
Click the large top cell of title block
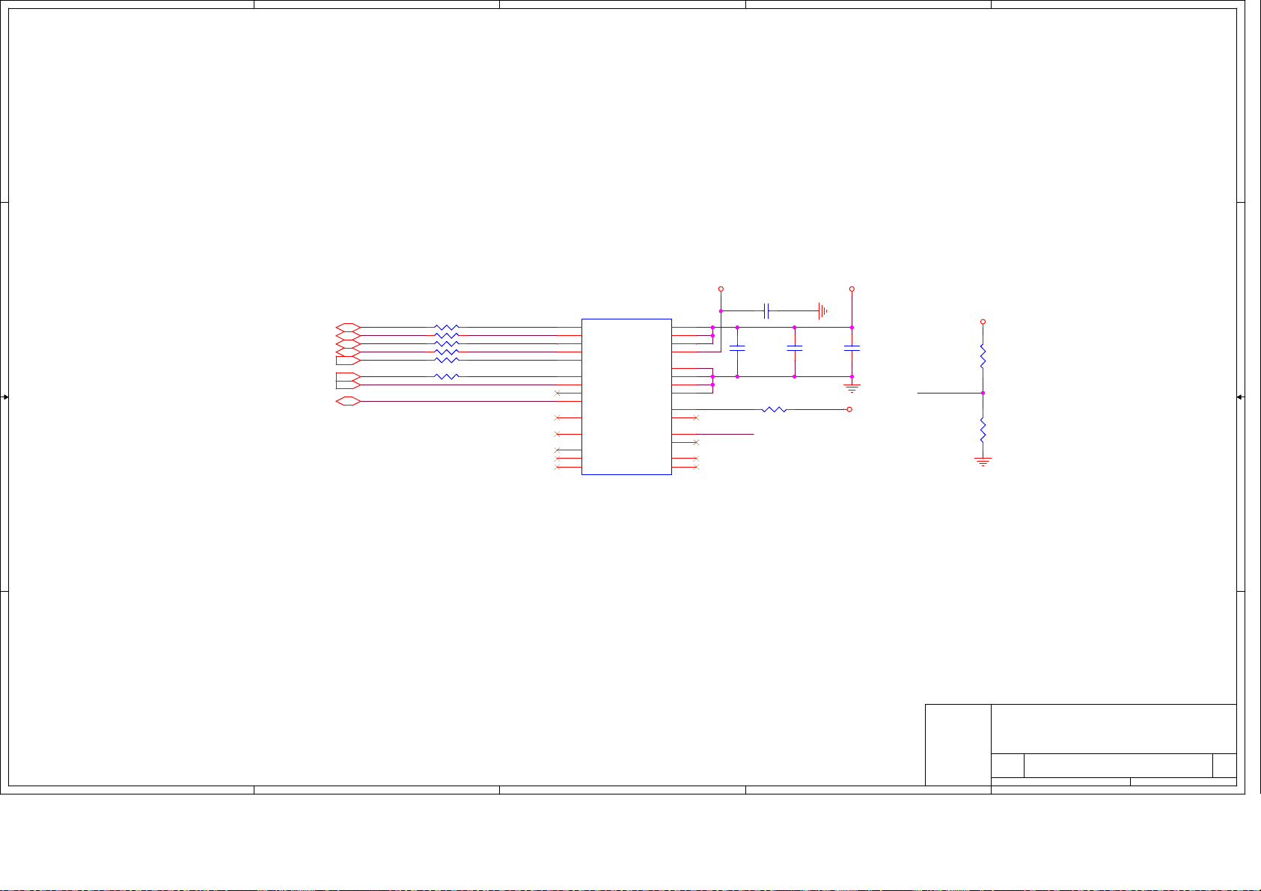(x=1113, y=729)
